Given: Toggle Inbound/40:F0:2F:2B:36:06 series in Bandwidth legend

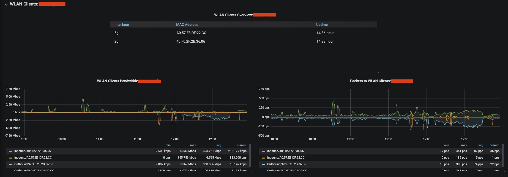Looking at the screenshot, I should (32, 151).
